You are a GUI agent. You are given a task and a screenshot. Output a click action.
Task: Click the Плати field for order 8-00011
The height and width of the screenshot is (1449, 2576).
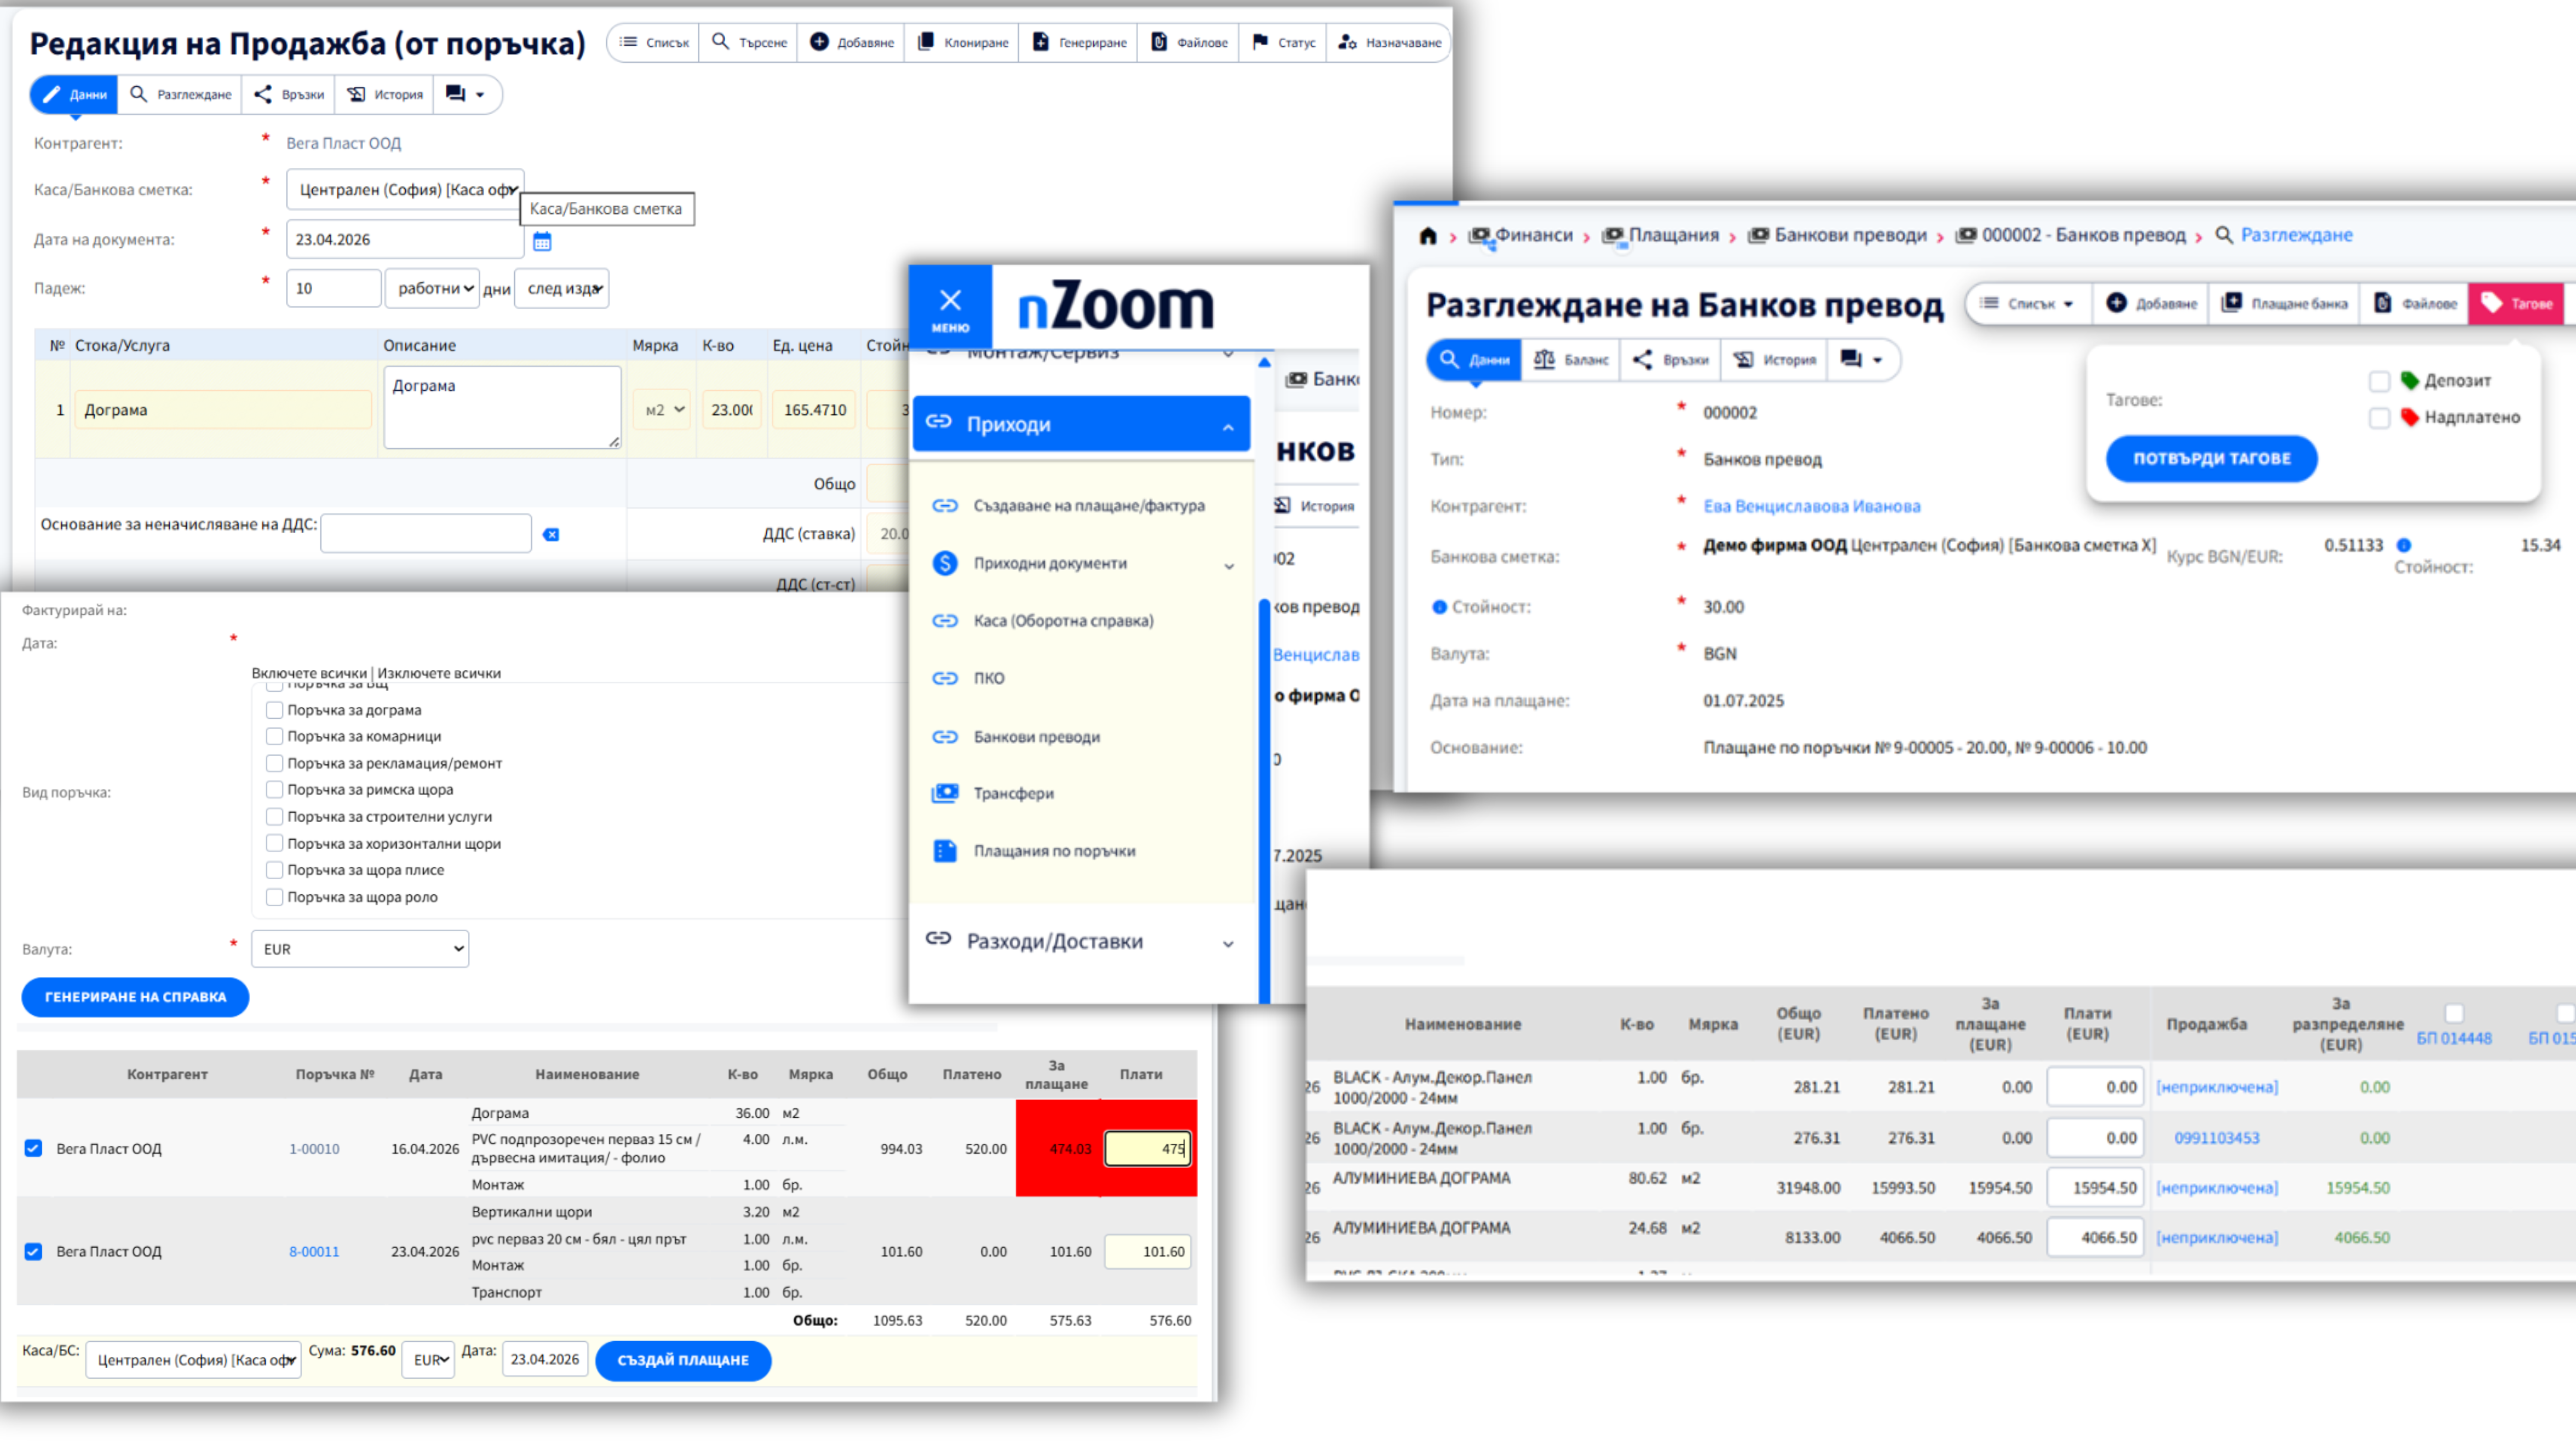coord(1147,1252)
